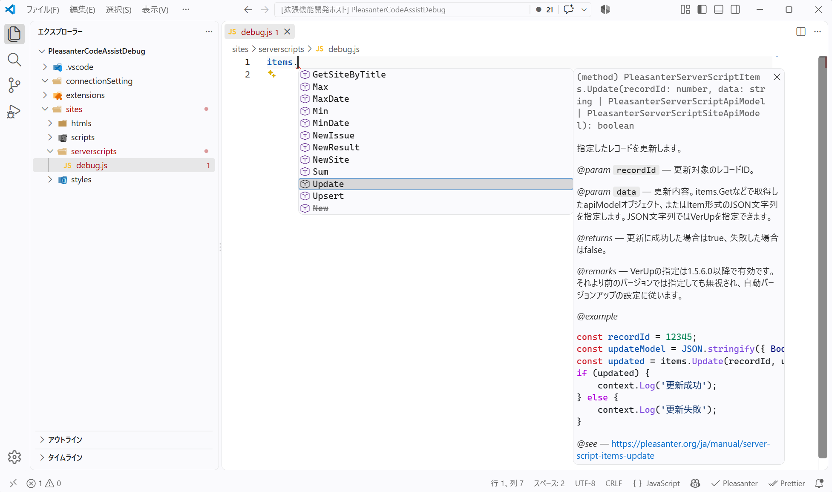Choose the MaxDate suggestion
Image resolution: width=832 pixels, height=492 pixels.
(435, 99)
